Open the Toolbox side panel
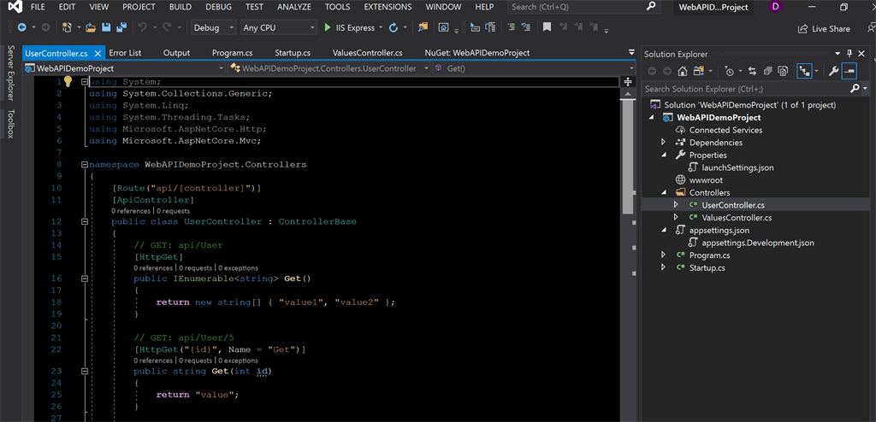This screenshot has width=876, height=422. tap(10, 123)
